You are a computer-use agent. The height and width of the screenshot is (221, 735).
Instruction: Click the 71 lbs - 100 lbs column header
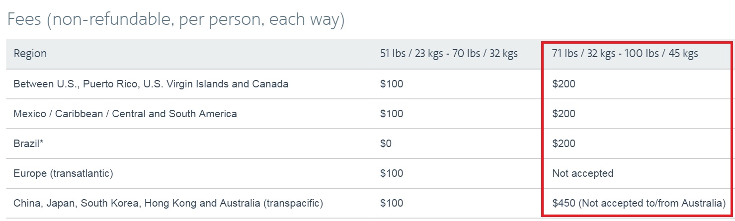pos(625,54)
